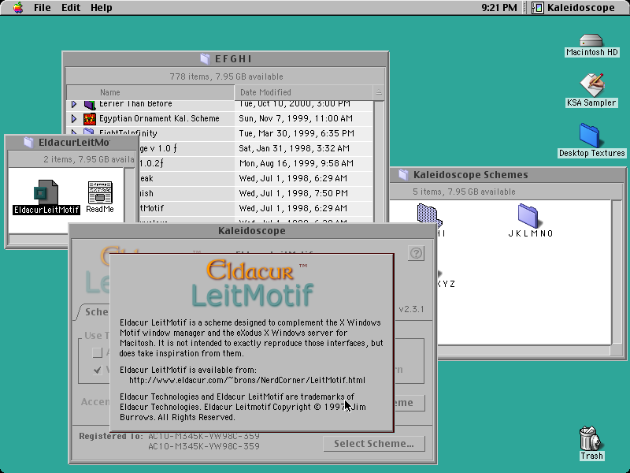Click the date Wed, Jul 1, 1998, 7:50 PM
This screenshot has width=630, height=473.
293,193
